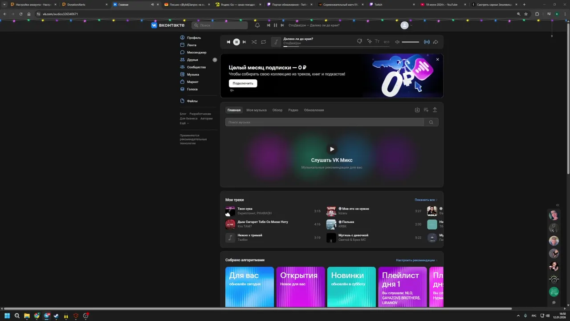Play the VK Микс
Image resolution: width=570 pixels, height=321 pixels.
pos(332,149)
